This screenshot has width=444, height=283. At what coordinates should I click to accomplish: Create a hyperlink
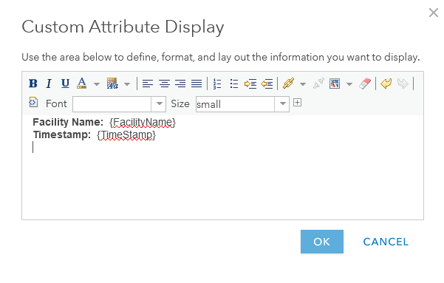288,83
